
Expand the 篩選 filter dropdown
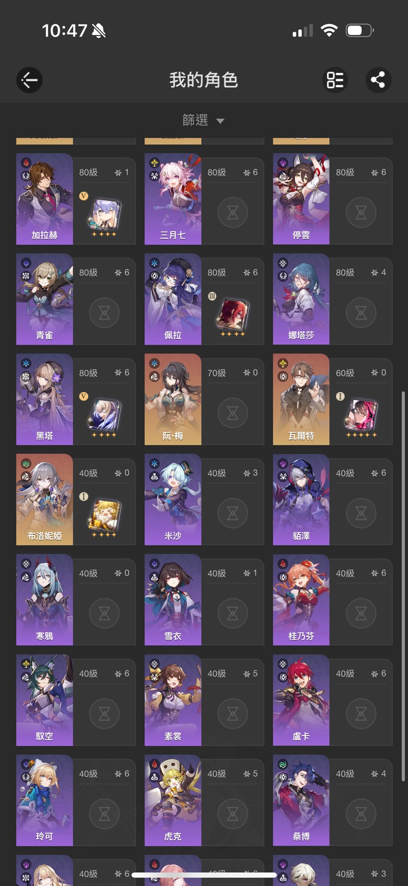click(203, 120)
